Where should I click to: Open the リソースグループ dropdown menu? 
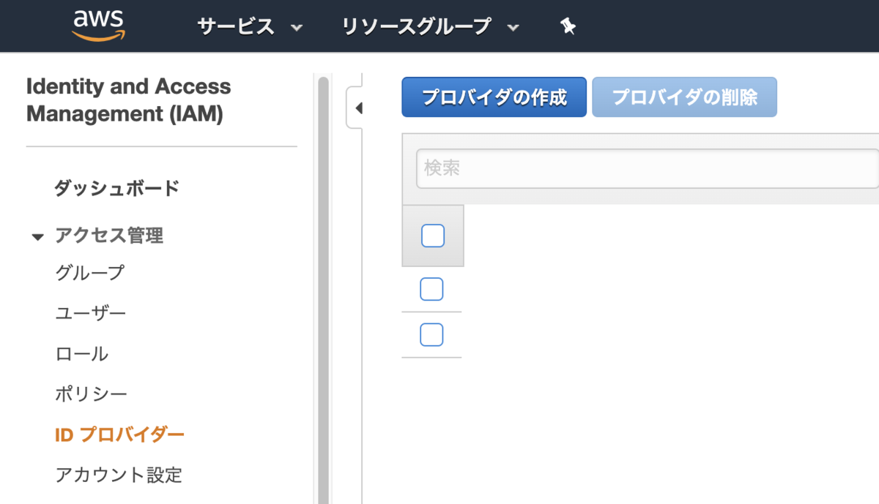pyautogui.click(x=431, y=27)
